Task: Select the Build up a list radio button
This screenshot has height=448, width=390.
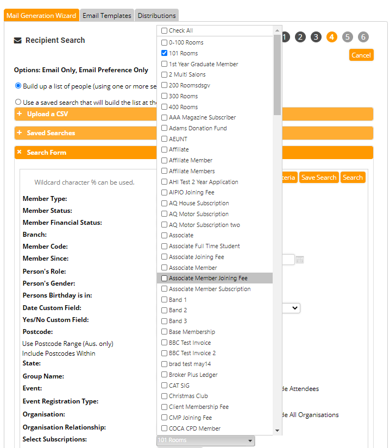Action: point(18,86)
